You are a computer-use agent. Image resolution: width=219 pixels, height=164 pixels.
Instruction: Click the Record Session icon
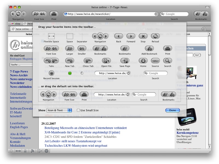51,73
